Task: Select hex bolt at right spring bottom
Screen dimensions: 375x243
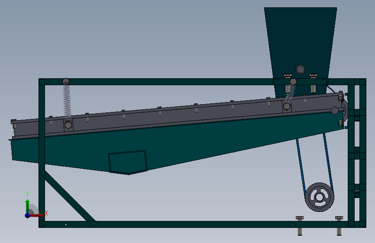Action: 287,106
